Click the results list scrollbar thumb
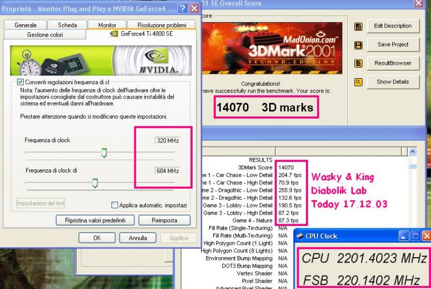Image resolution: width=431 pixels, height=289 pixels. point(413,166)
